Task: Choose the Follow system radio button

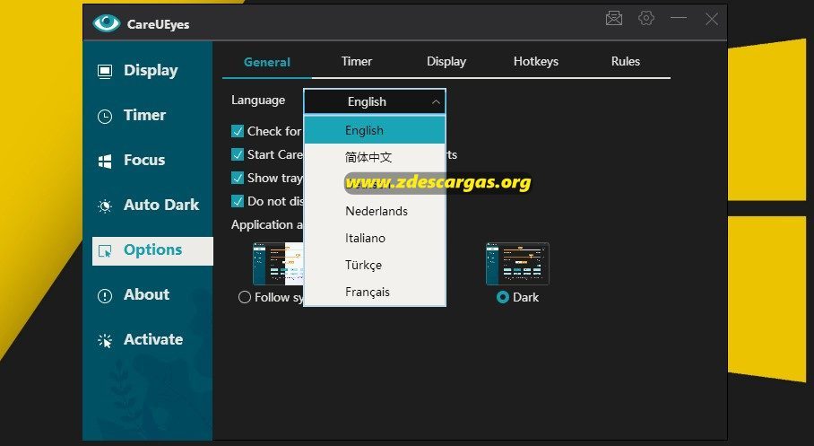Action: [245, 297]
